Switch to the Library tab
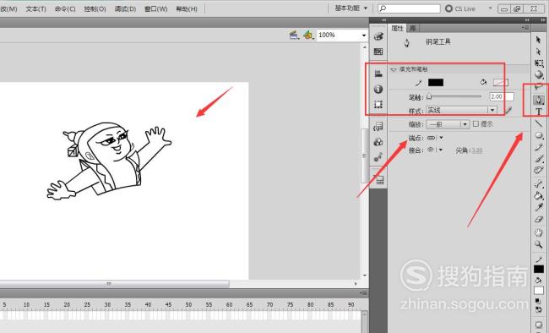Viewport: 549px width, 333px height. coord(413,28)
